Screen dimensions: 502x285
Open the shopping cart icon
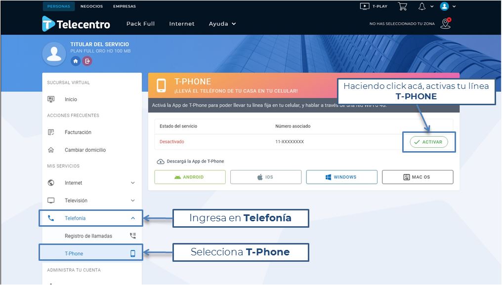(x=402, y=6)
